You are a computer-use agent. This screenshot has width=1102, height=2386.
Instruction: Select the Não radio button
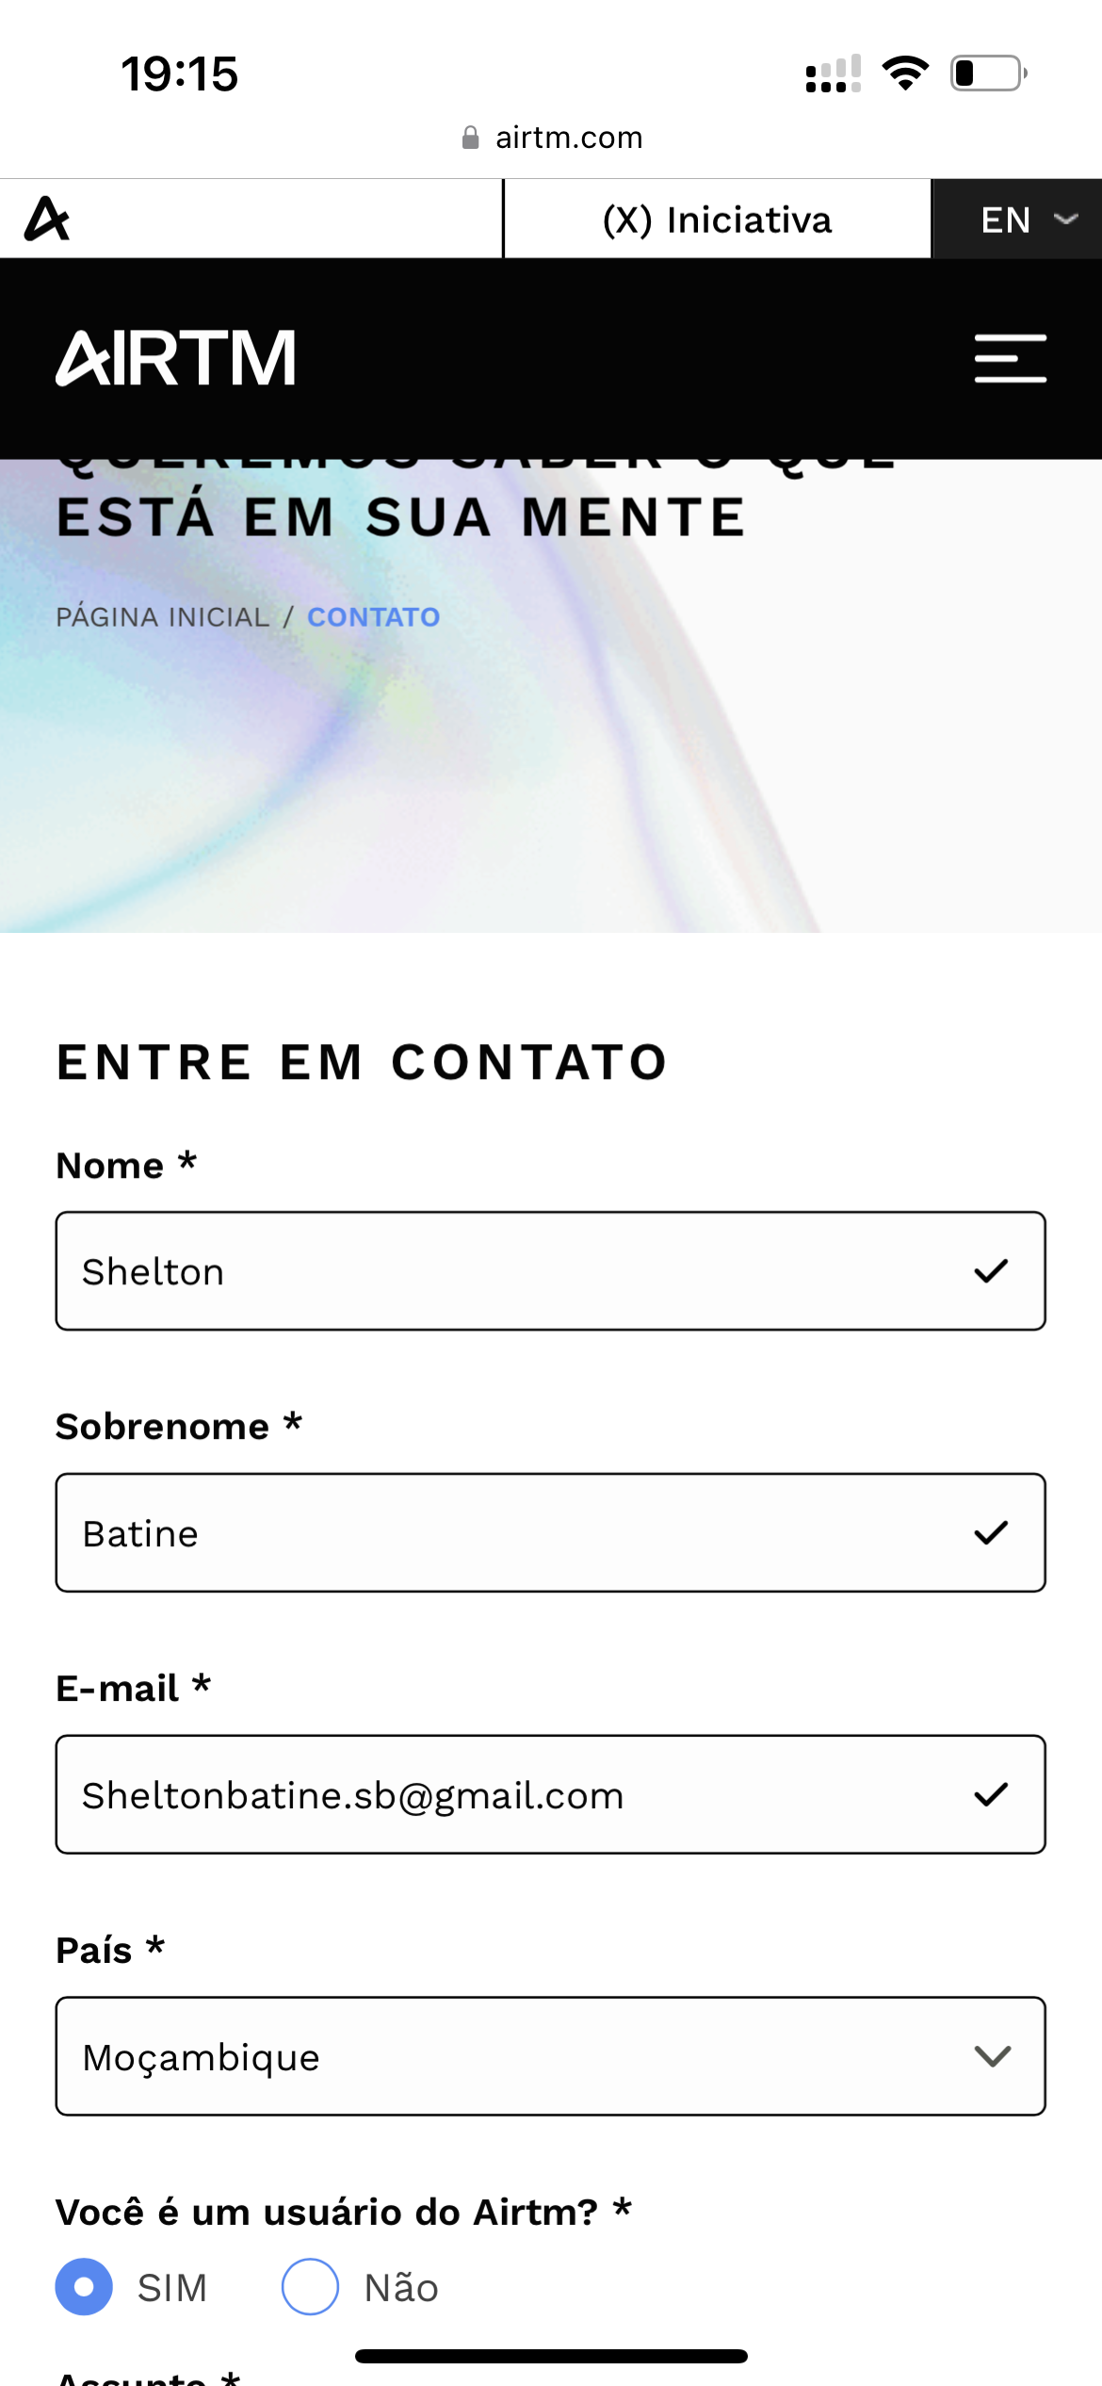(x=310, y=2287)
